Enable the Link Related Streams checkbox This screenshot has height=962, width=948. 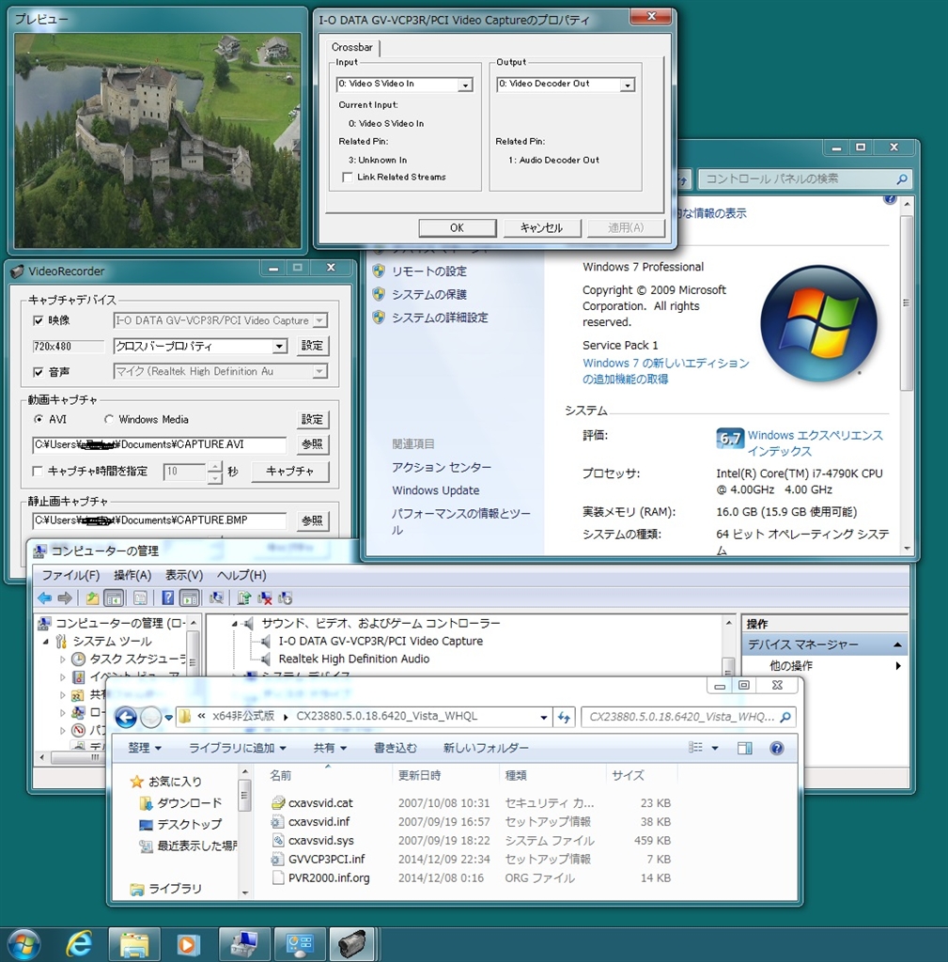click(349, 177)
